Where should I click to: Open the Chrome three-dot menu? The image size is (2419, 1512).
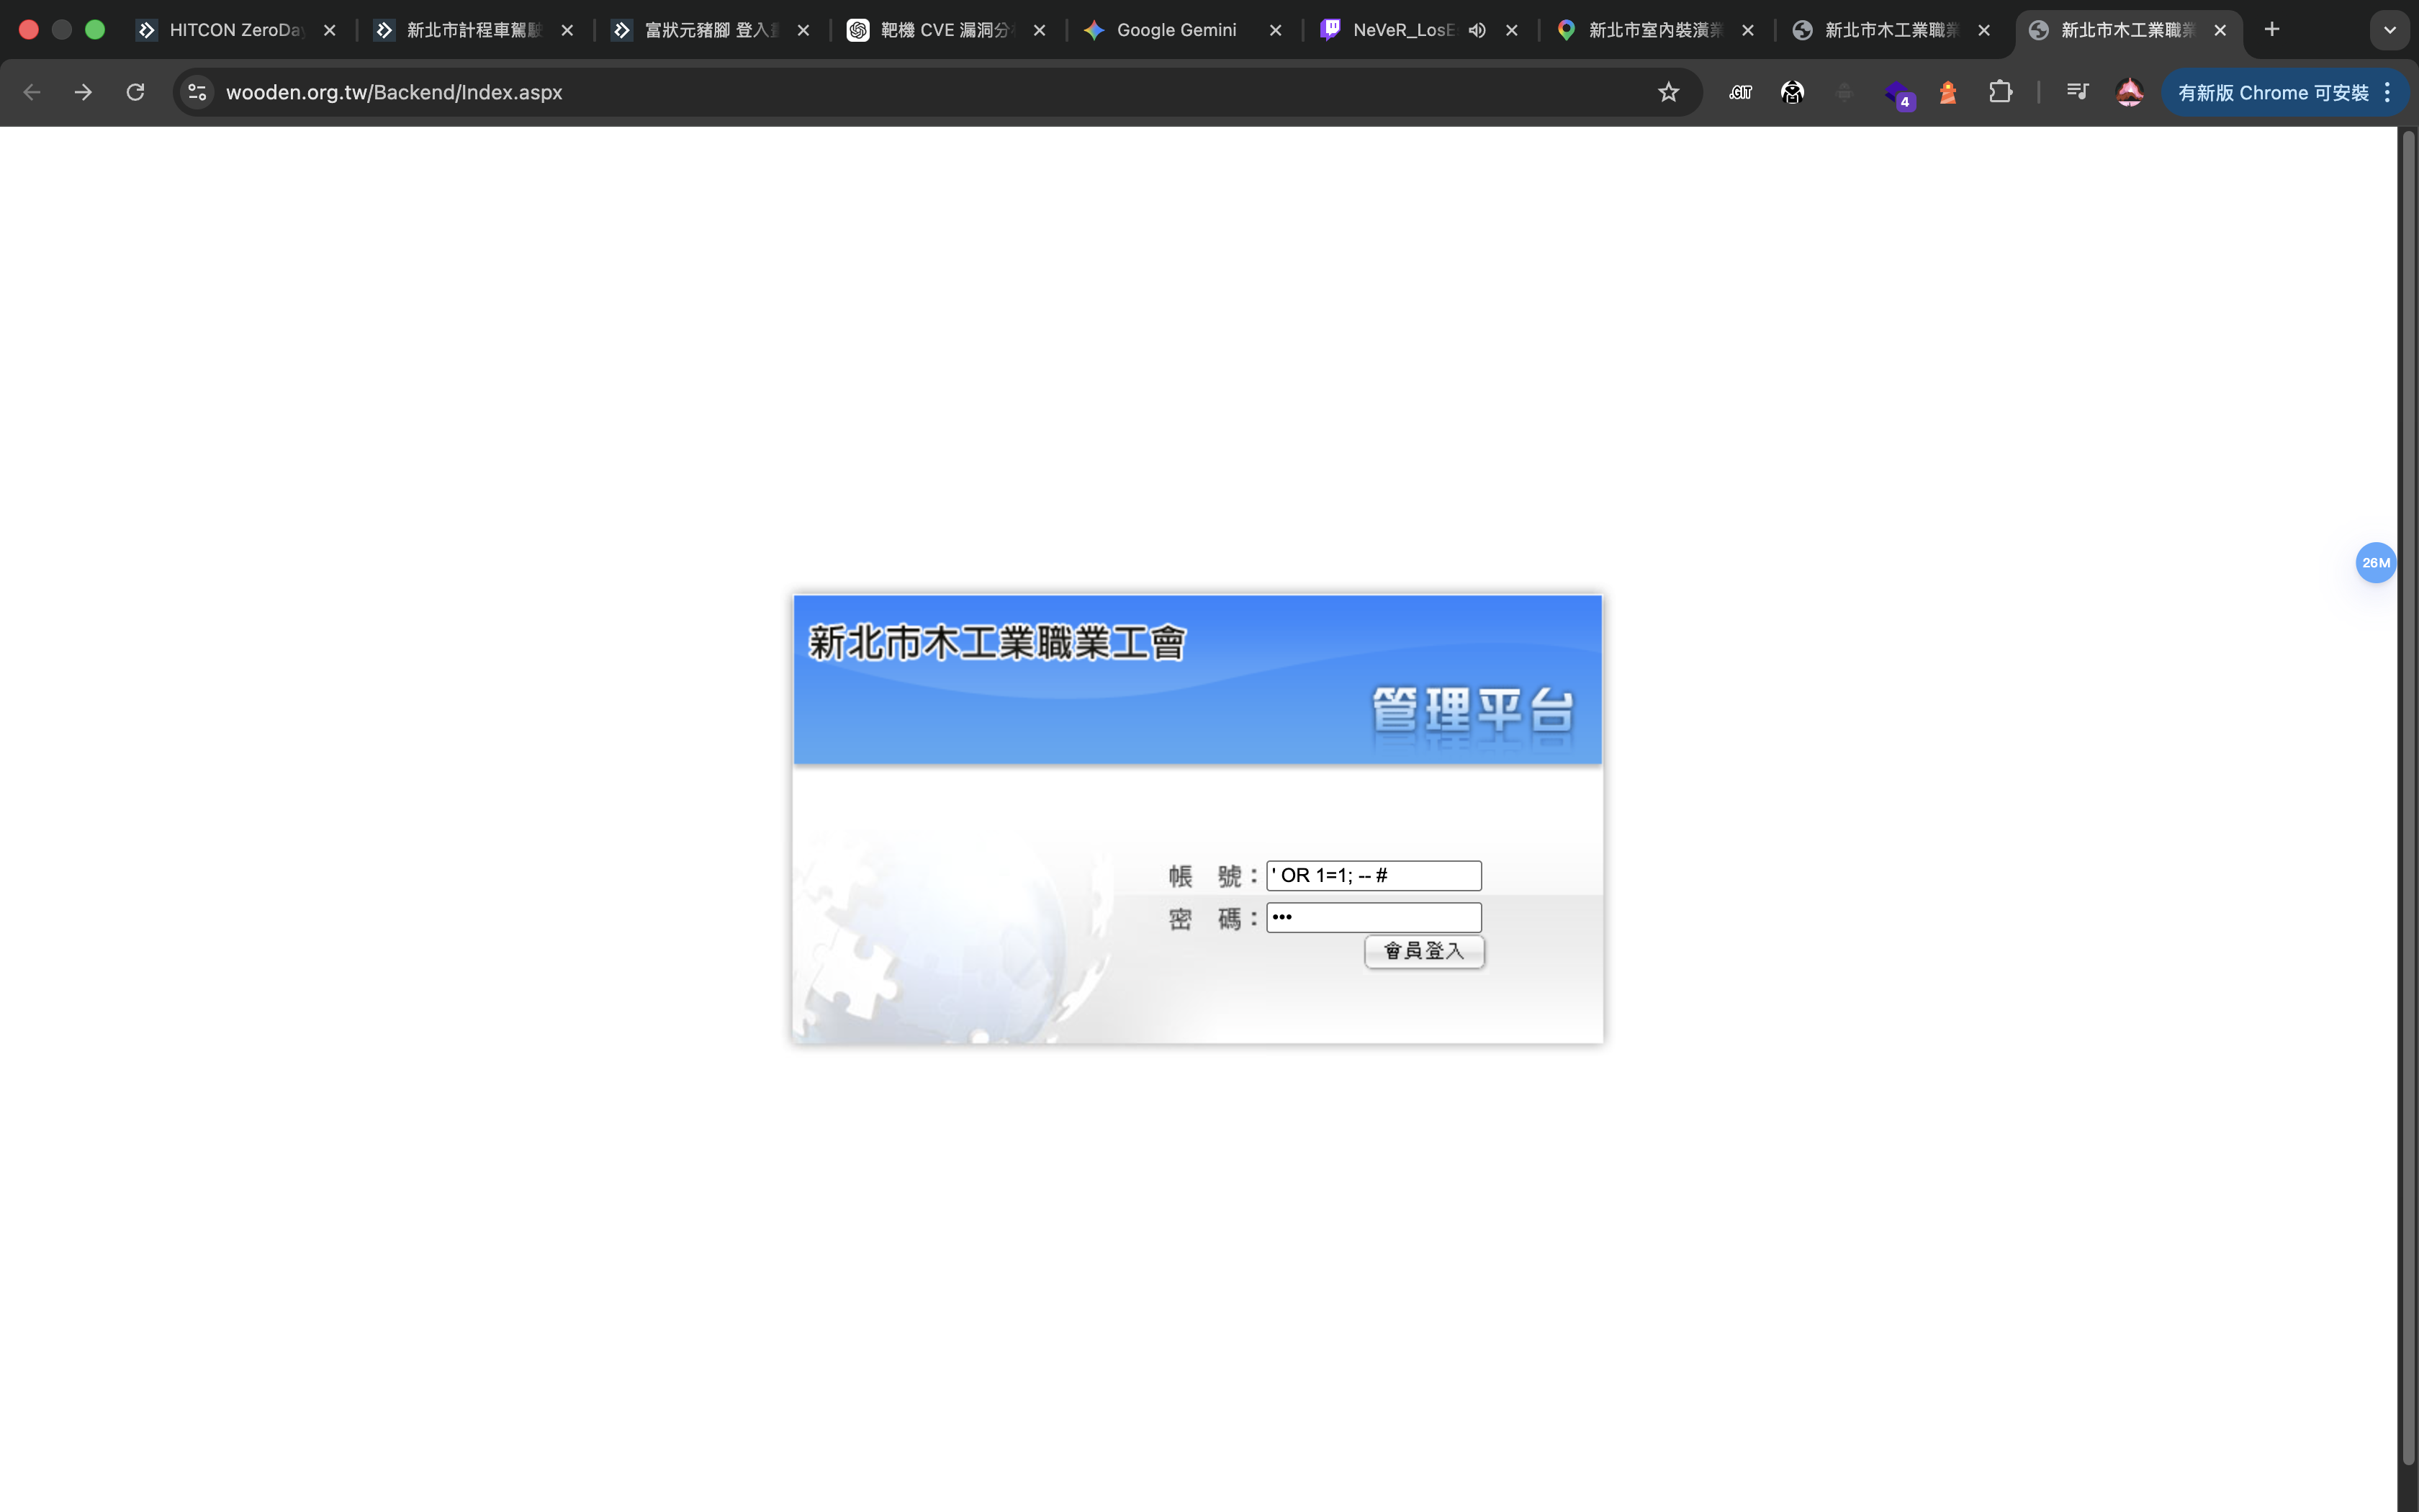(2388, 92)
